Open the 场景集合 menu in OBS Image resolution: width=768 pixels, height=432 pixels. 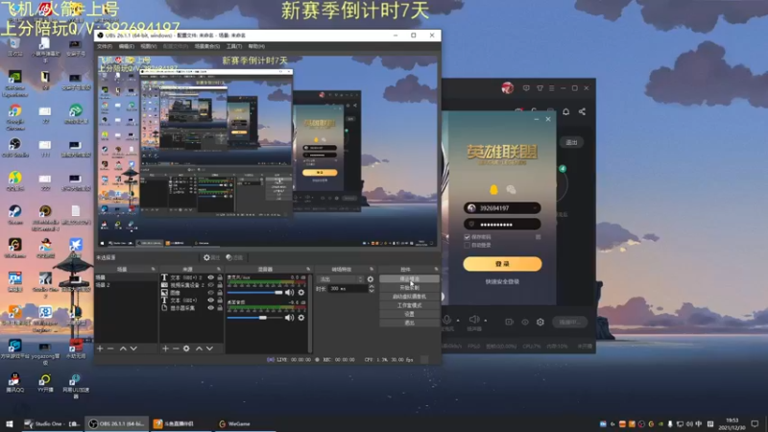click(x=207, y=46)
